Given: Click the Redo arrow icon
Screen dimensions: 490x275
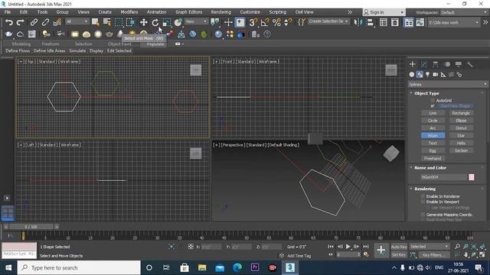Looking at the screenshot, I should click(21, 22).
